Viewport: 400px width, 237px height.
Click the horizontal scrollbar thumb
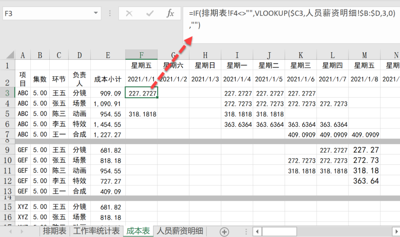point(279,232)
